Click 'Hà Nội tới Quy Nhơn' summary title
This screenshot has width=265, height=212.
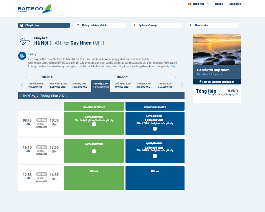213,70
